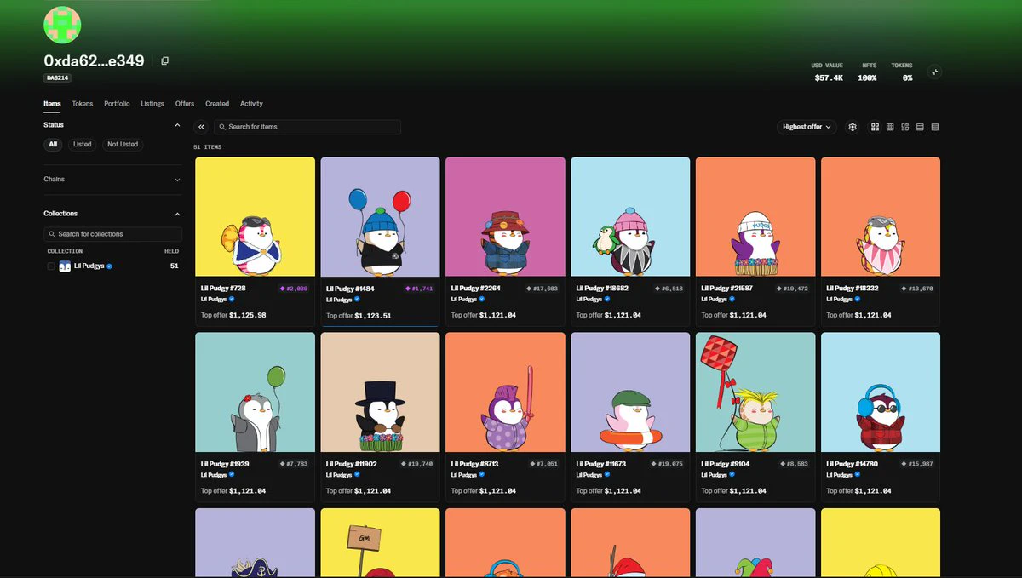Click verified badge next to sidebar Lil Pudgys
This screenshot has height=578, width=1022.
pyautogui.click(x=110, y=266)
